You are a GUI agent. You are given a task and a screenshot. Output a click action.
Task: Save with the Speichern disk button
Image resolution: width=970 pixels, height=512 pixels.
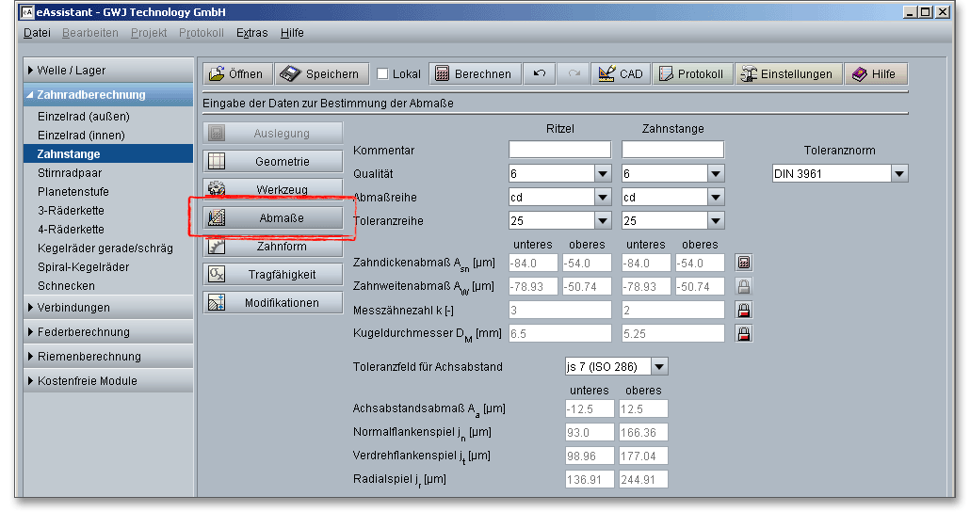tap(320, 74)
